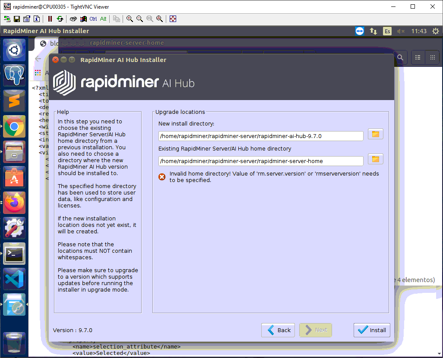The image size is (443, 358).
Task: Refresh the remote screen with green arrows
Action: 60,19
